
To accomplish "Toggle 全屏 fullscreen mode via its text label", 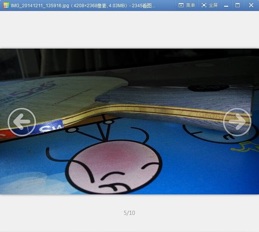I will pyautogui.click(x=213, y=5).
